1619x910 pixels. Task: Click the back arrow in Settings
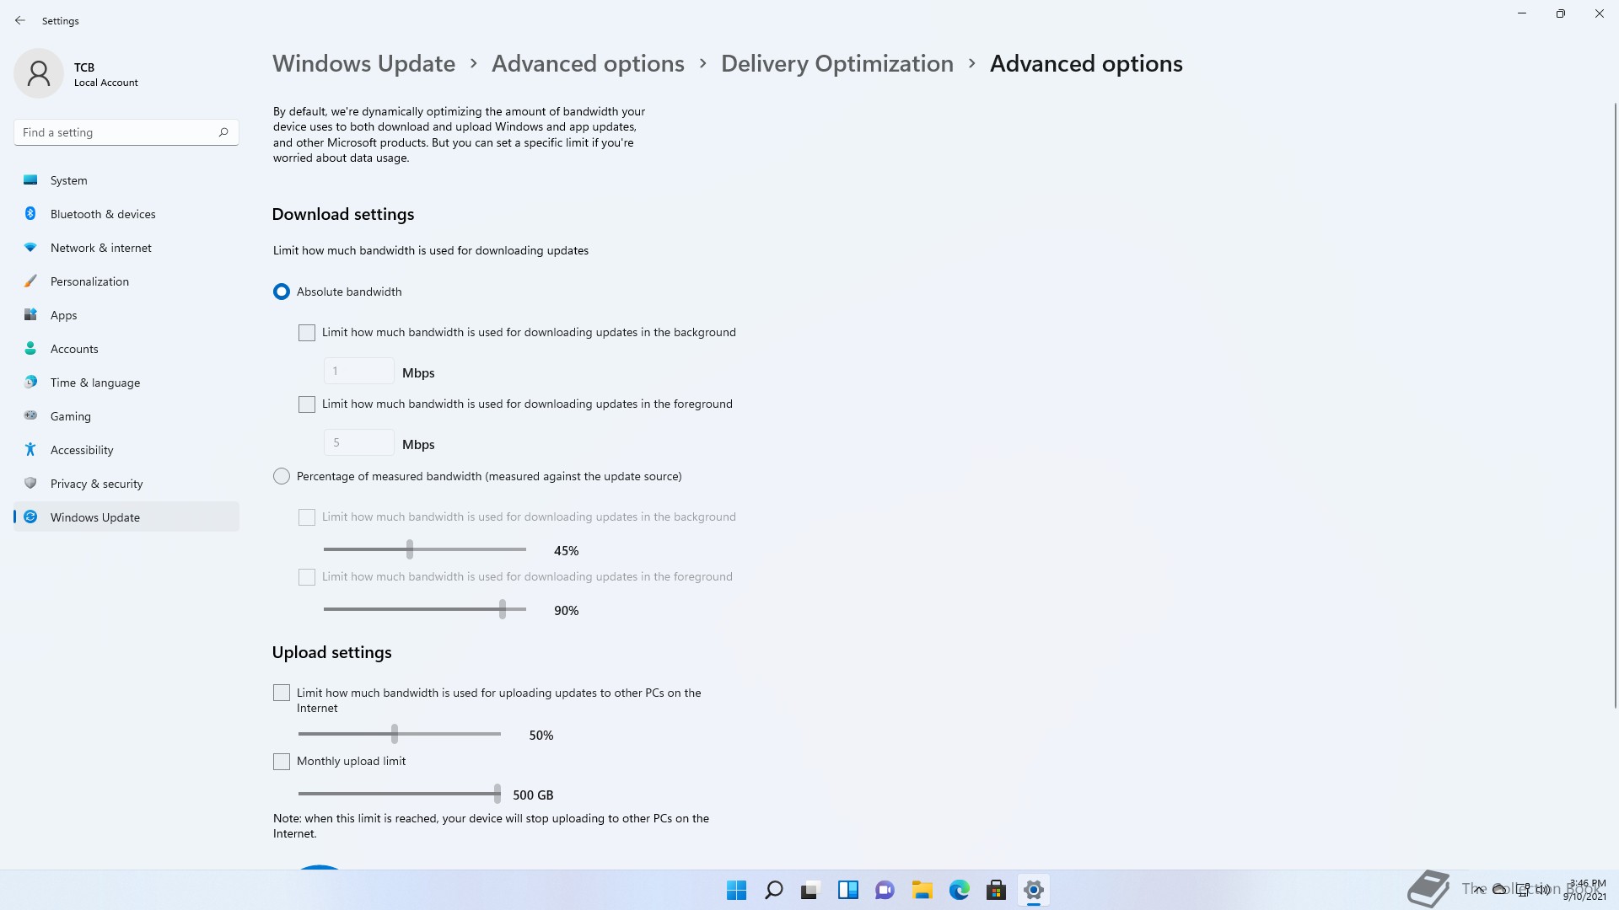coord(20,20)
